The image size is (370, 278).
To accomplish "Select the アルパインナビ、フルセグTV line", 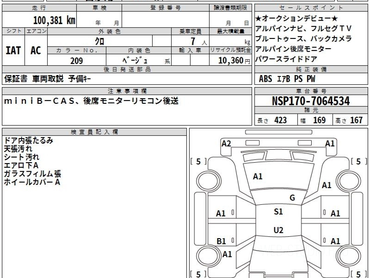I will (x=304, y=29).
